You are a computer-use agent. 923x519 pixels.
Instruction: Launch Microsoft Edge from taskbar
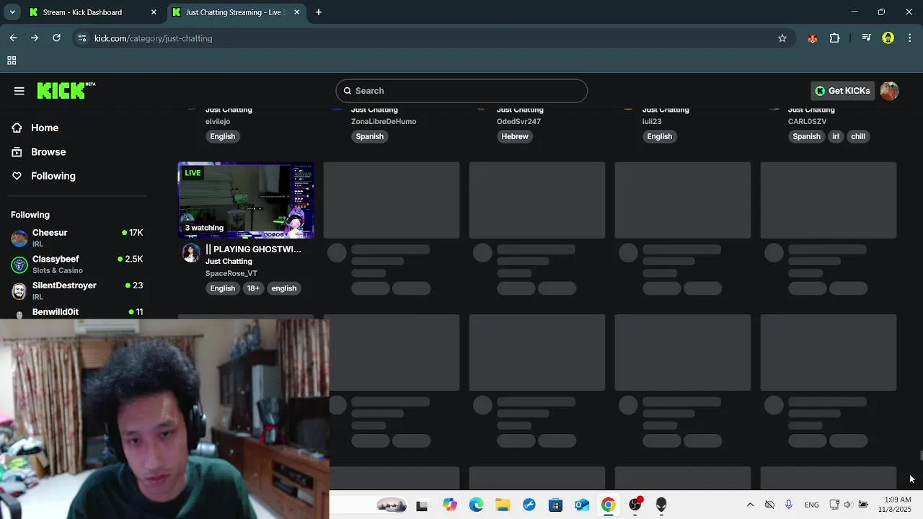point(477,505)
